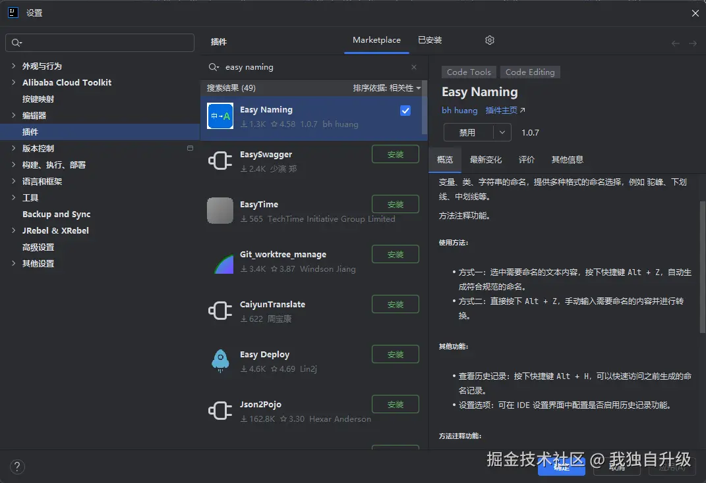Focus the 'easy naming' plugin search field
This screenshot has width=706, height=483.
click(x=313, y=67)
